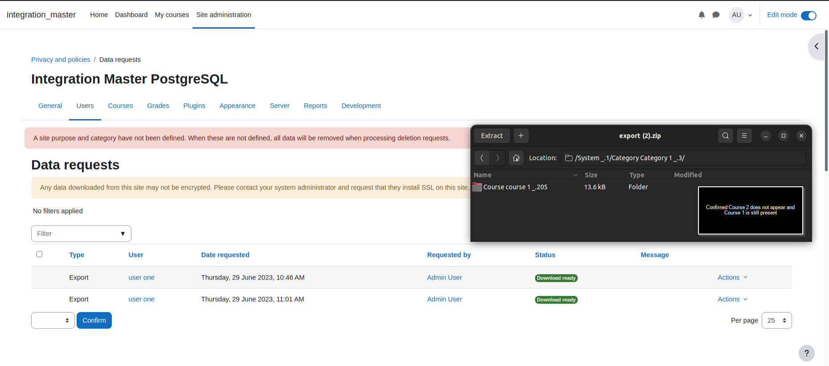Switch to the Development tab
This screenshot has height=366, width=829.
pyautogui.click(x=361, y=106)
